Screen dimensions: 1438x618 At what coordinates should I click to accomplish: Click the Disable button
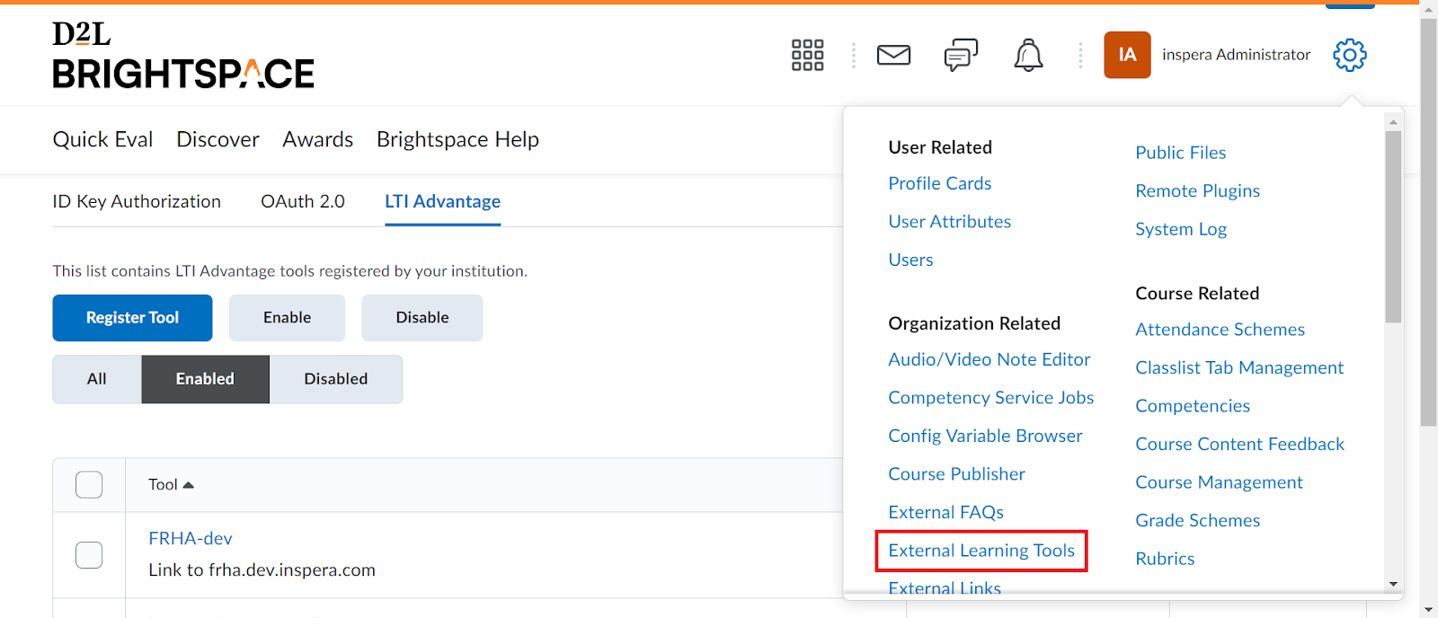422,318
